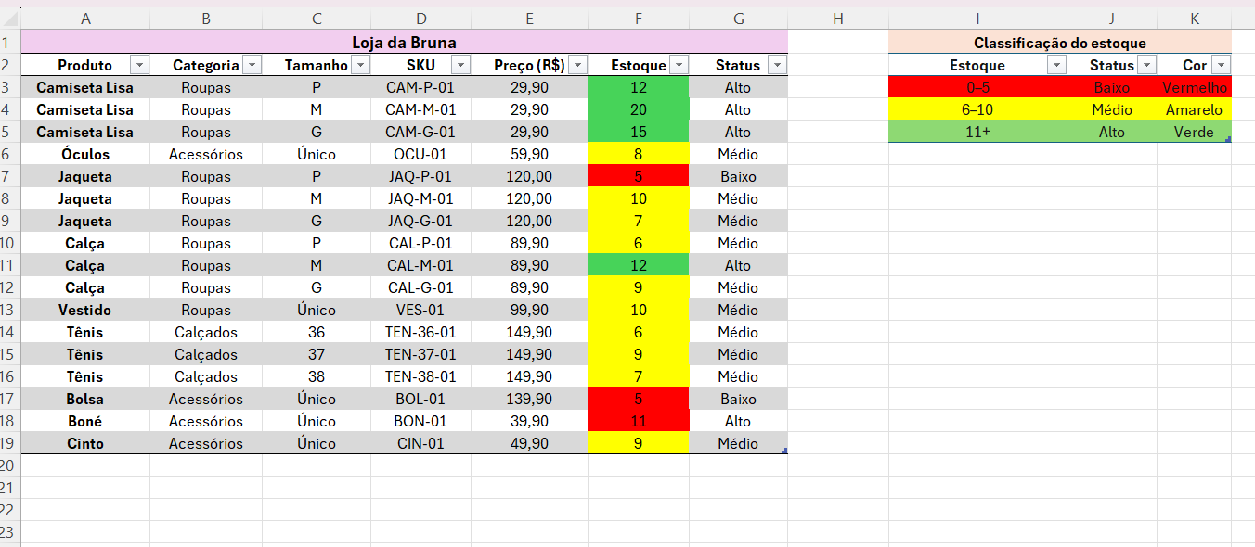Open the SKU column filter dropdown
This screenshot has height=547, width=1255.
coord(460,65)
